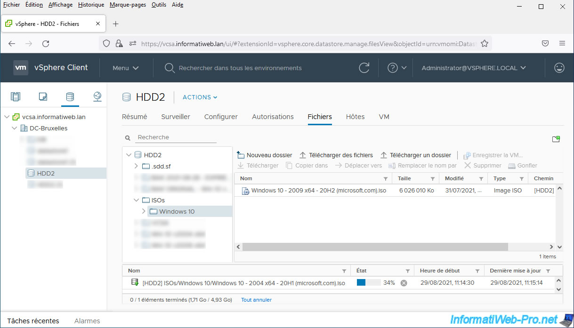Expand the .sdd.sf folder
574x328 pixels.
pos(136,166)
